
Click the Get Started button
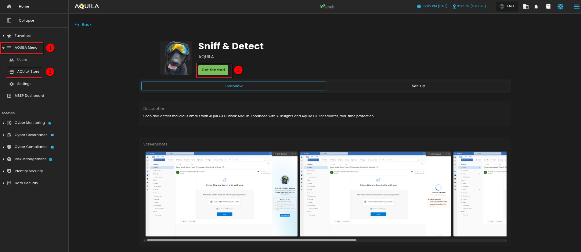coord(213,70)
